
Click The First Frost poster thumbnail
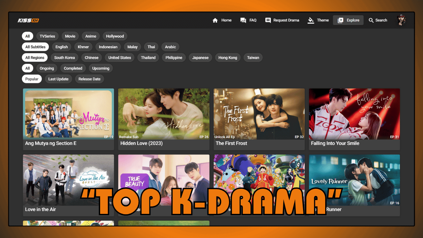pyautogui.click(x=259, y=114)
